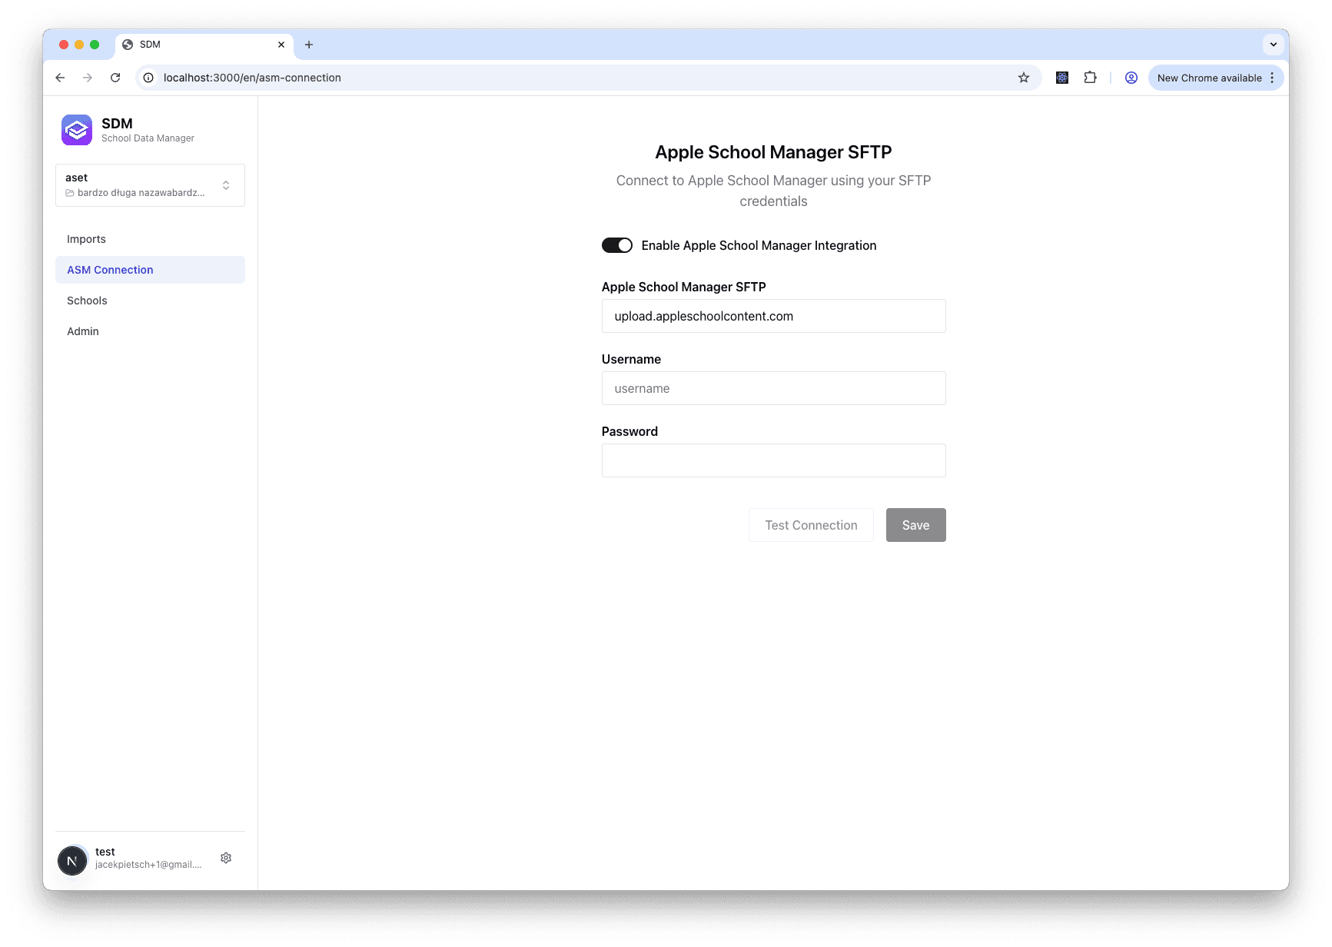Select the SDM browser tab

pos(204,45)
